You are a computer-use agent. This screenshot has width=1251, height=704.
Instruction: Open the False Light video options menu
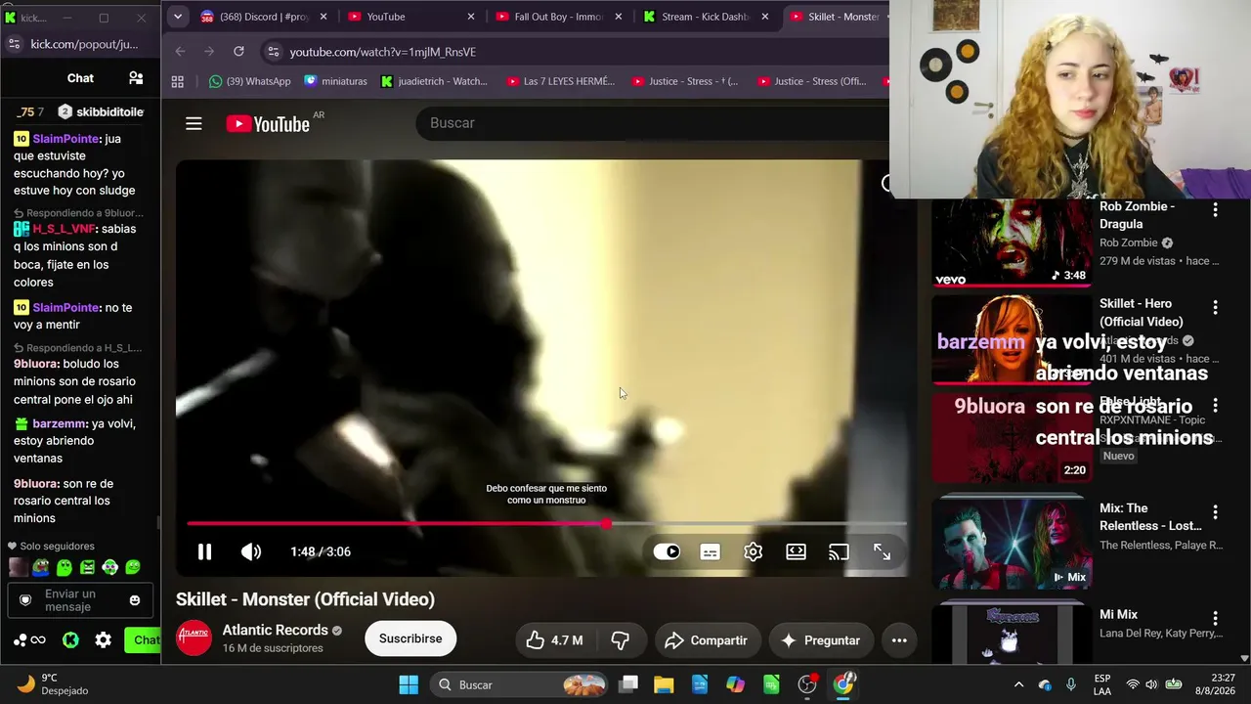coord(1215,405)
